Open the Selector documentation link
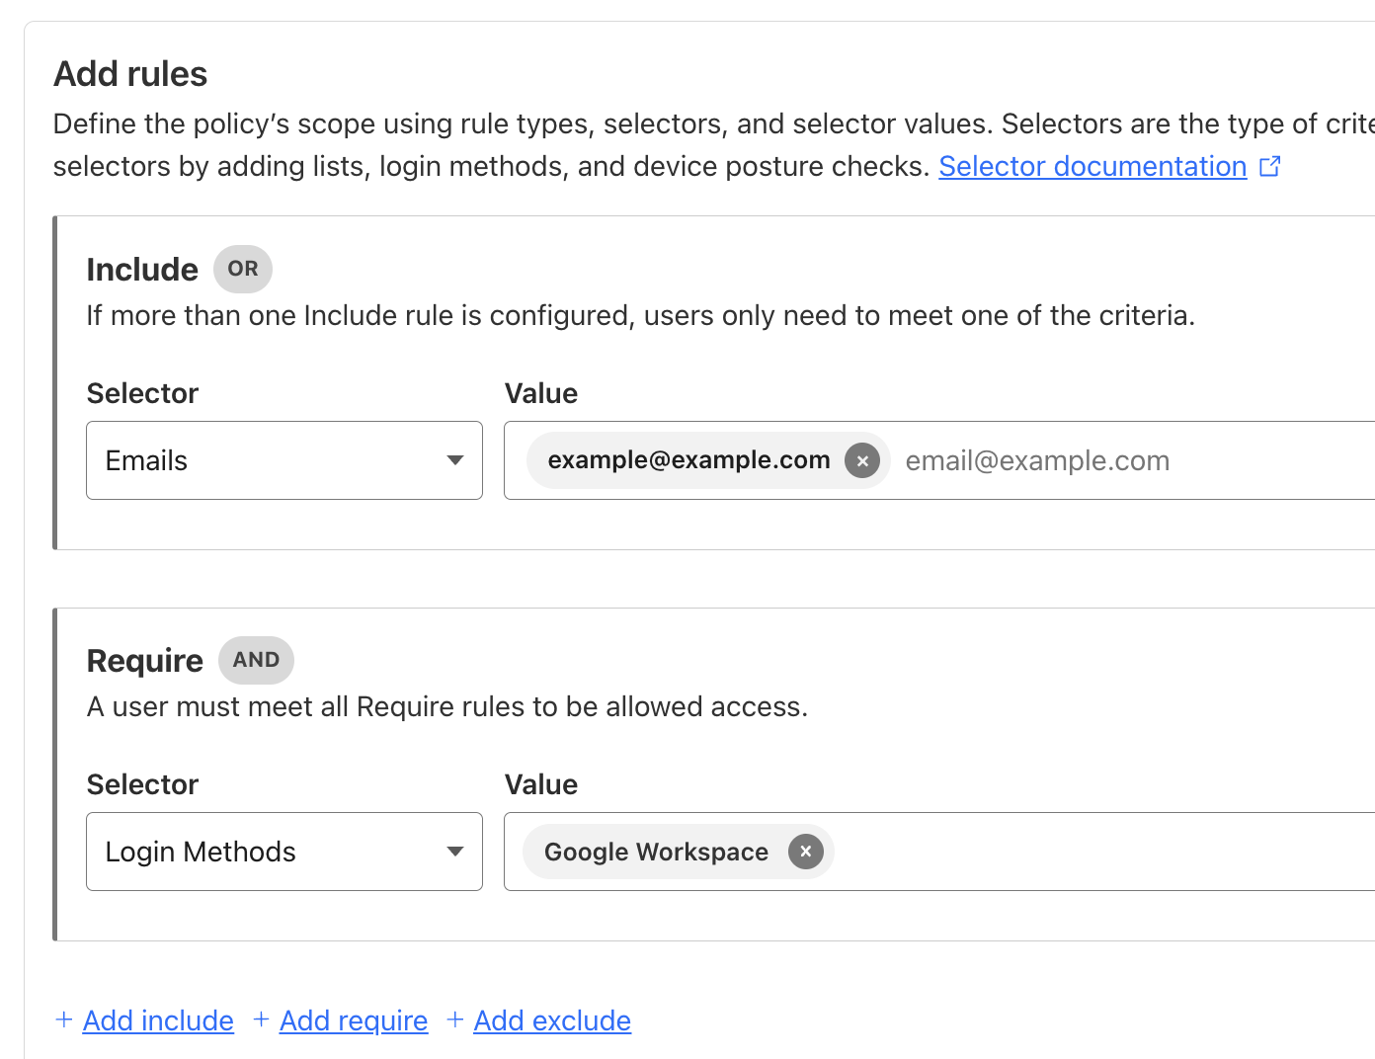 1092,166
